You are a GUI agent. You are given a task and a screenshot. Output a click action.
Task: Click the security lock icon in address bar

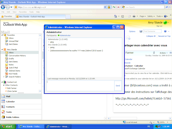[109, 7]
